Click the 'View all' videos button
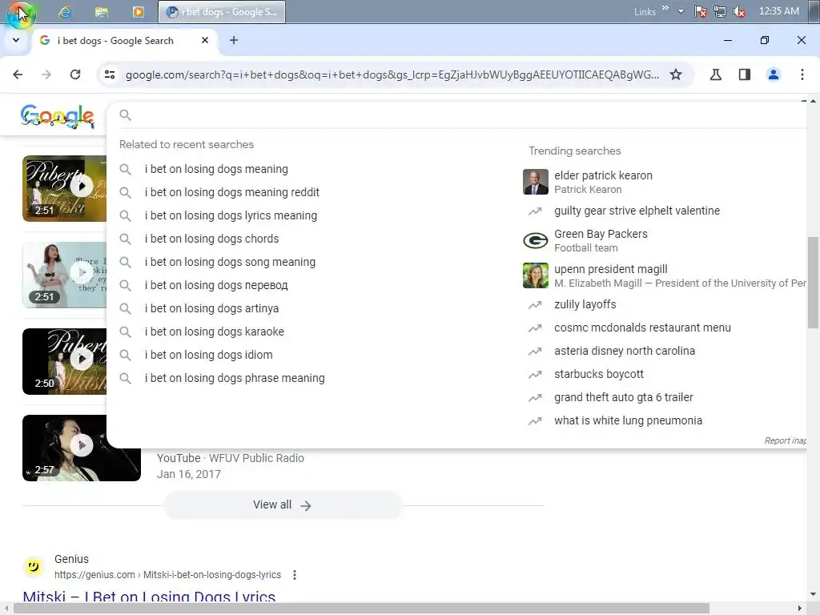820x615 pixels. (x=283, y=505)
